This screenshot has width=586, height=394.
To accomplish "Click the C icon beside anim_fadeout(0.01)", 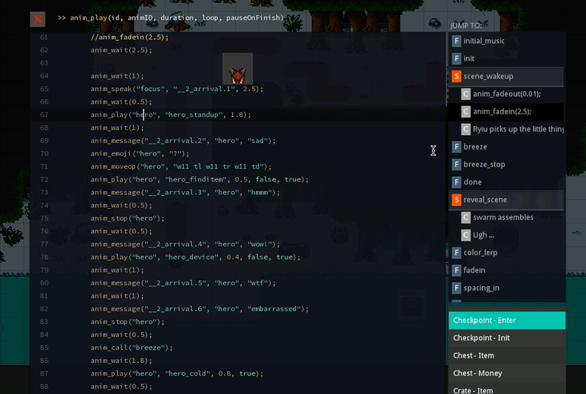I will point(466,94).
